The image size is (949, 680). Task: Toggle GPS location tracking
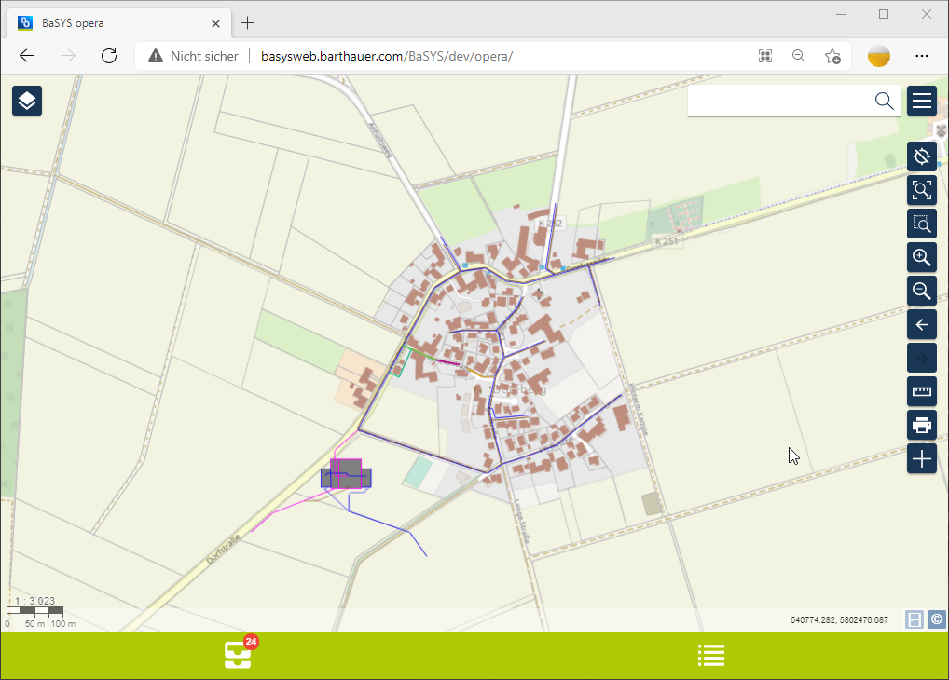[x=922, y=156]
